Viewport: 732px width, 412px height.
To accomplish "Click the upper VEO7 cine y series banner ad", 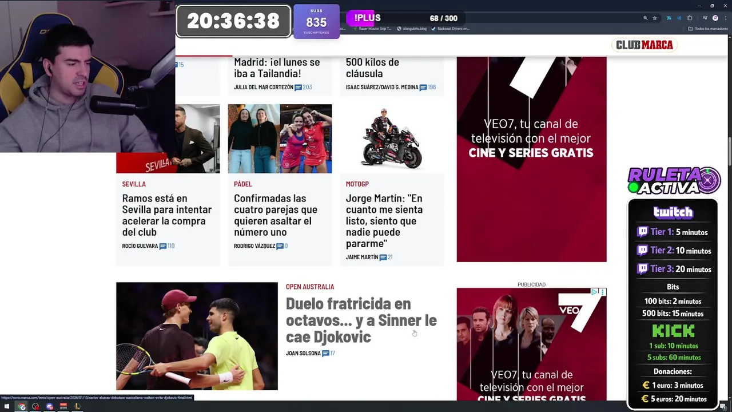I will coord(531,159).
